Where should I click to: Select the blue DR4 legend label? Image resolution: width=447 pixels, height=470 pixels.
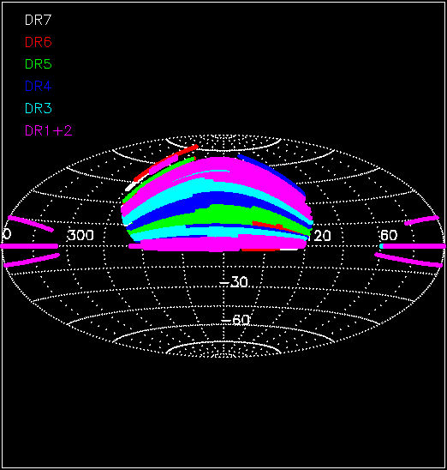tap(39, 87)
